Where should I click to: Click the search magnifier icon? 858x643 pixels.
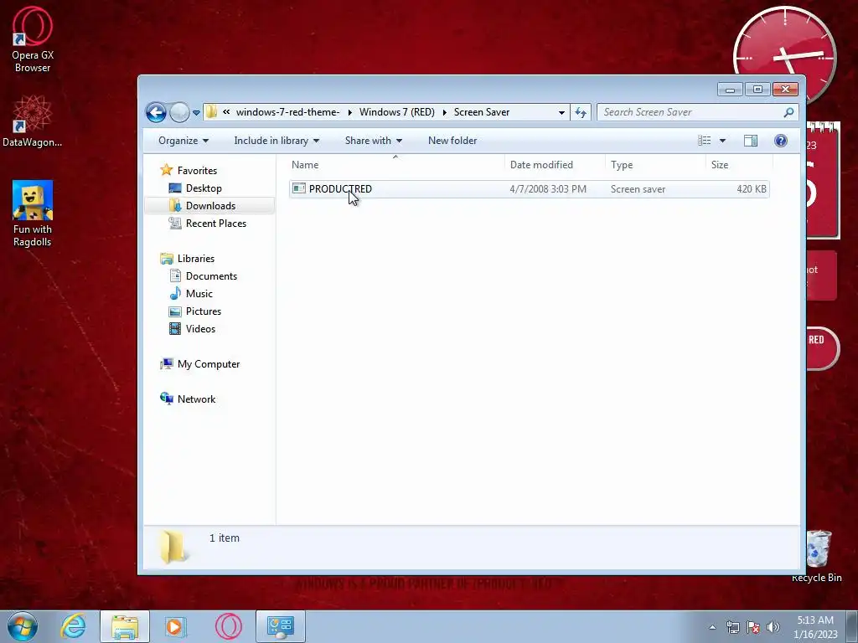tap(788, 112)
